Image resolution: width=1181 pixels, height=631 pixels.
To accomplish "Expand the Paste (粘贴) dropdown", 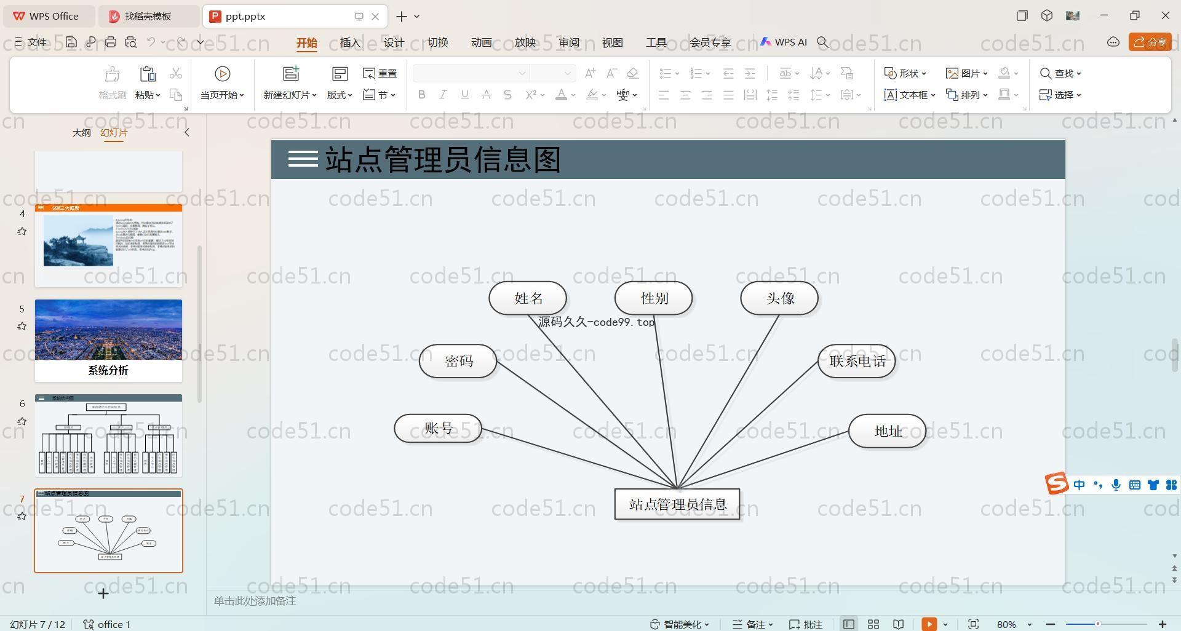I will [x=148, y=95].
